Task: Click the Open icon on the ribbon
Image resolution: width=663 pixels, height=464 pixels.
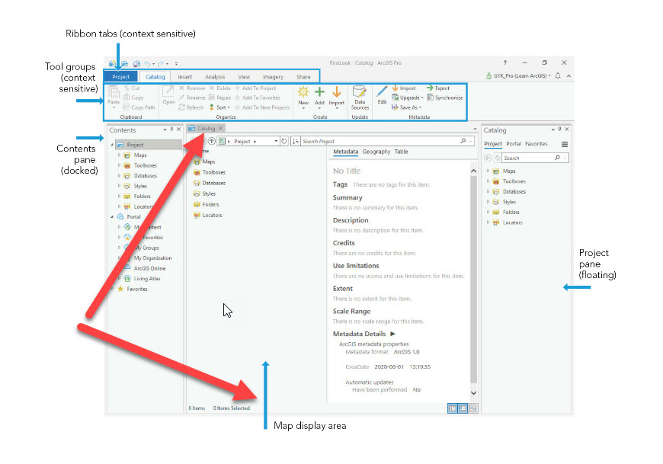Action: coord(168,91)
